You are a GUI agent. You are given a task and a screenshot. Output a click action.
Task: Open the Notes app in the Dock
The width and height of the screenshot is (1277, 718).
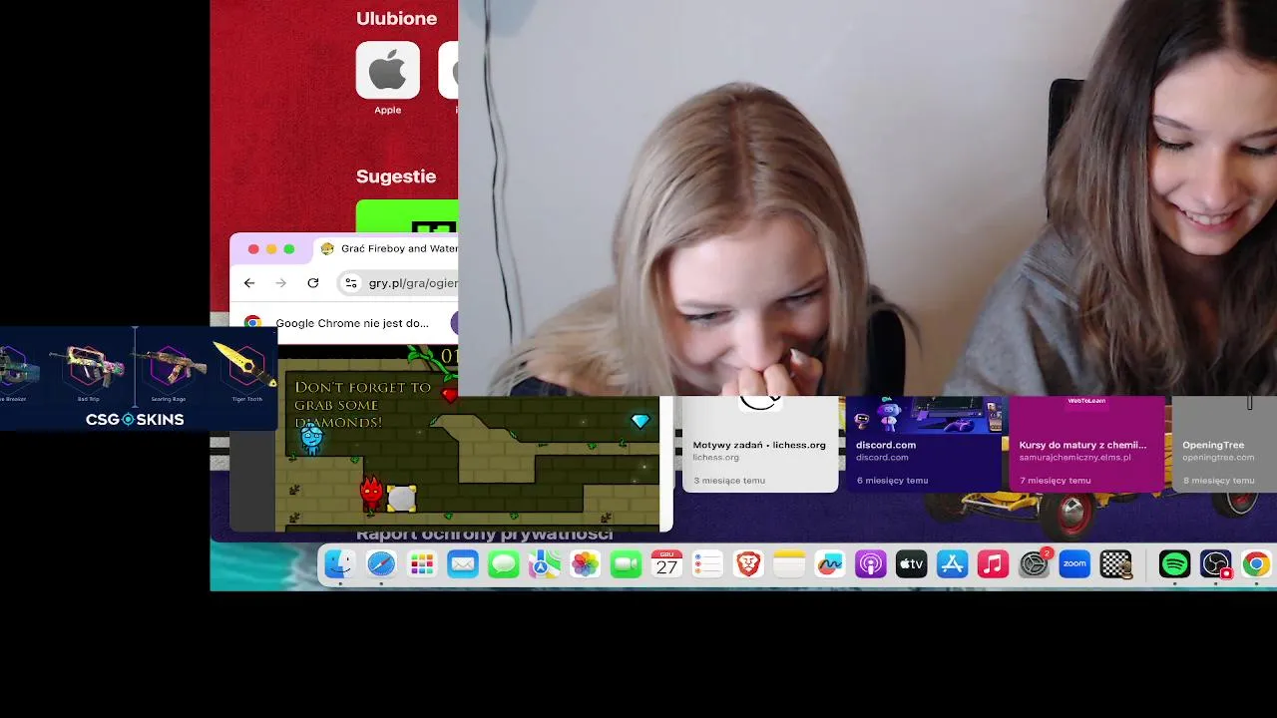pyautogui.click(x=789, y=565)
